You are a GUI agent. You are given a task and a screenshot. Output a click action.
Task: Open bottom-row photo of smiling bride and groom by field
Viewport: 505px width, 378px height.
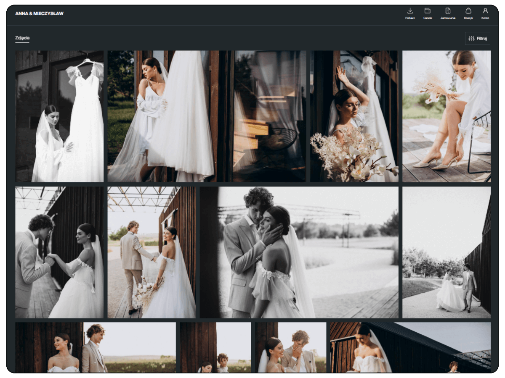tap(96, 347)
